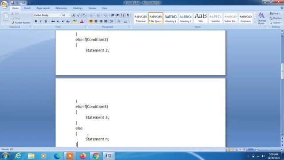
Task: Open the View tab
Action: [x=104, y=8]
